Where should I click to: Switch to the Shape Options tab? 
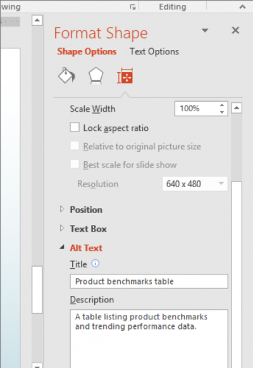(87, 51)
